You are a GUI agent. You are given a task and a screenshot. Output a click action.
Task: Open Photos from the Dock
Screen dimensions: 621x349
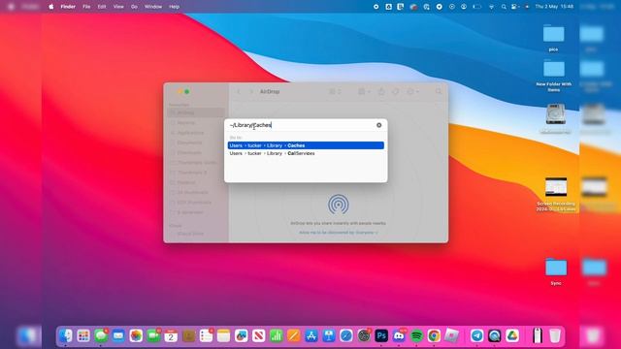136,336
